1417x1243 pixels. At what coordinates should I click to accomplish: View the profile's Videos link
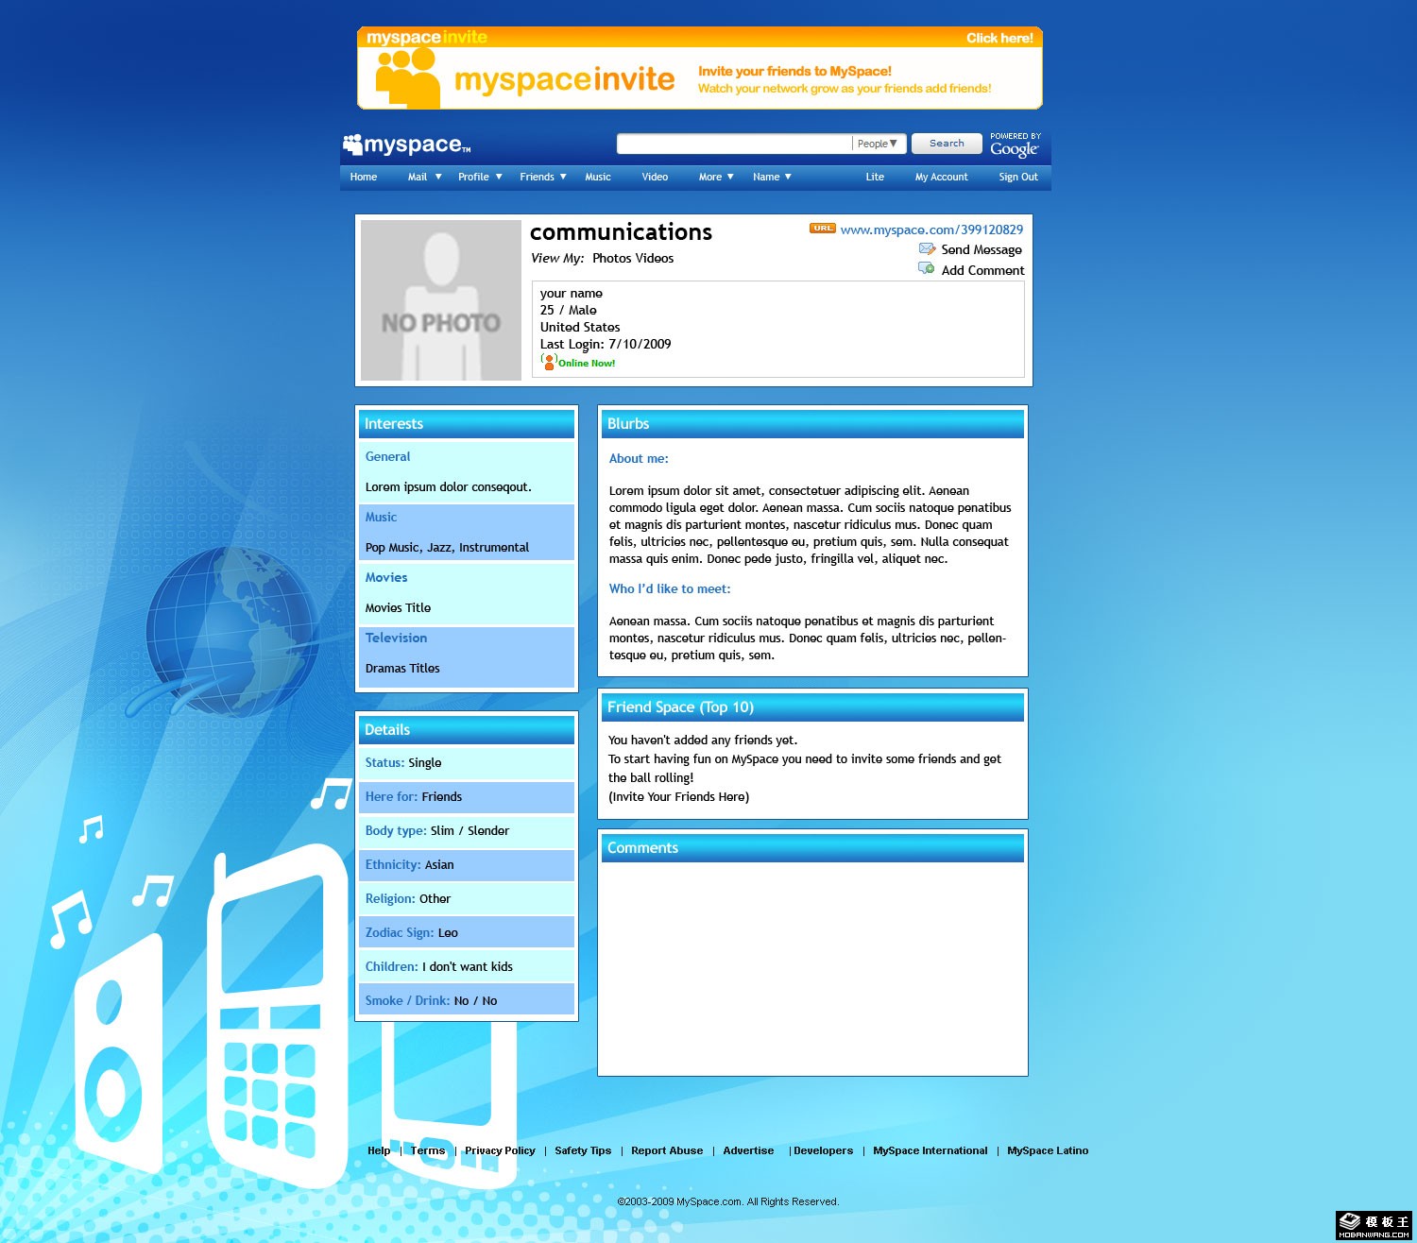[x=655, y=258]
